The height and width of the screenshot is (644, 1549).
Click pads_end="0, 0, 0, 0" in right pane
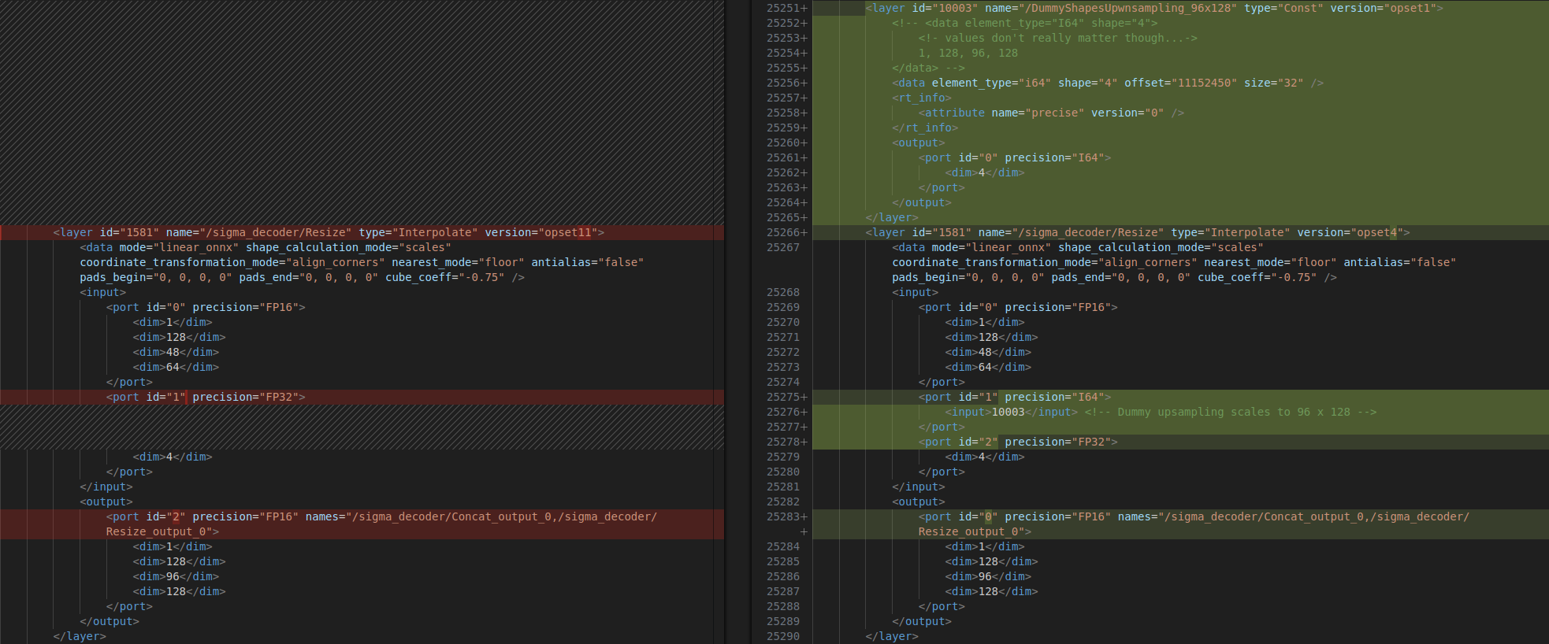coord(1121,277)
